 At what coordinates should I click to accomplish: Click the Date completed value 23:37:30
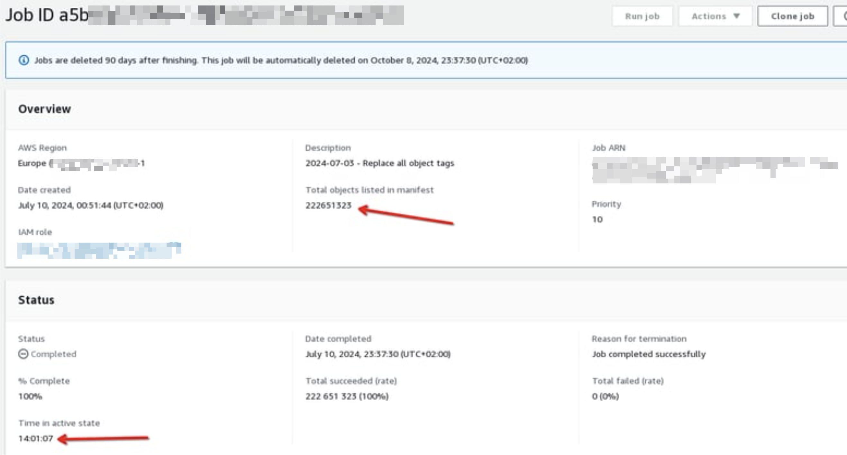click(x=378, y=354)
